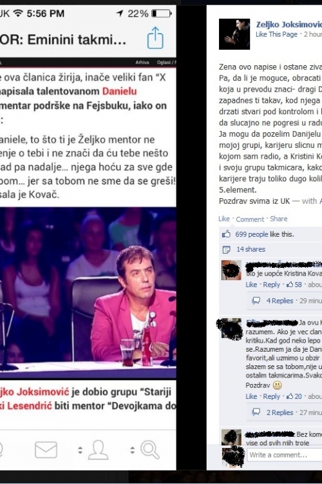Toggle the arrows left of the search icon
322x484 pixels.
coord(133,450)
